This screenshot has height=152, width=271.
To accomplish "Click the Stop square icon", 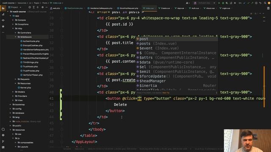I will (x=235, y=3).
